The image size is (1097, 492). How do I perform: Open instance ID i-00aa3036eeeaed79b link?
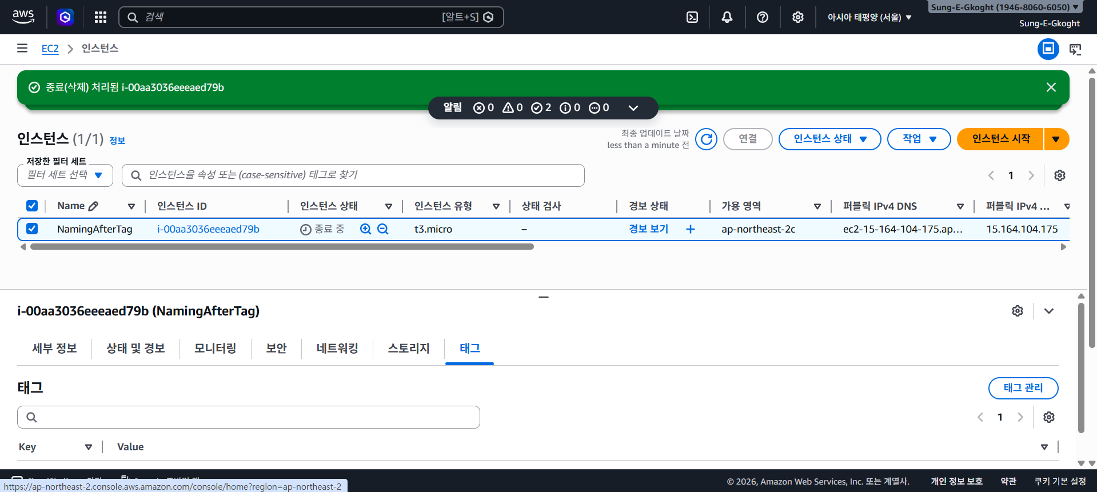point(208,229)
